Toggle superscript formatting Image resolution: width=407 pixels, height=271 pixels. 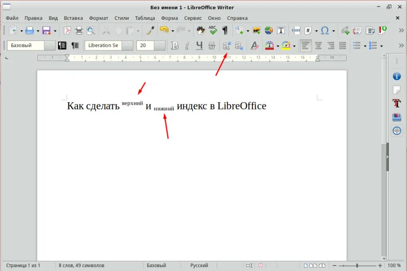click(226, 46)
